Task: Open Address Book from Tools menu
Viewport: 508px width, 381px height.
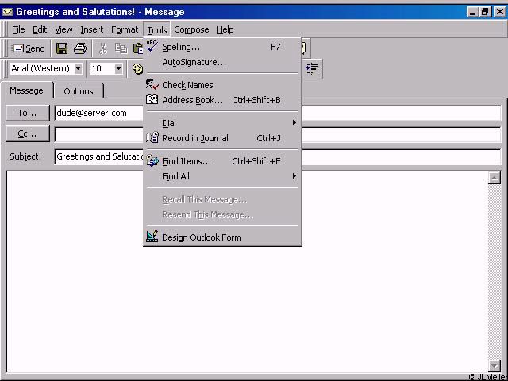Action: (x=192, y=100)
